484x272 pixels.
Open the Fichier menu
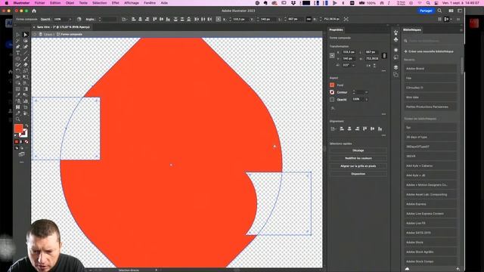(x=39, y=3)
